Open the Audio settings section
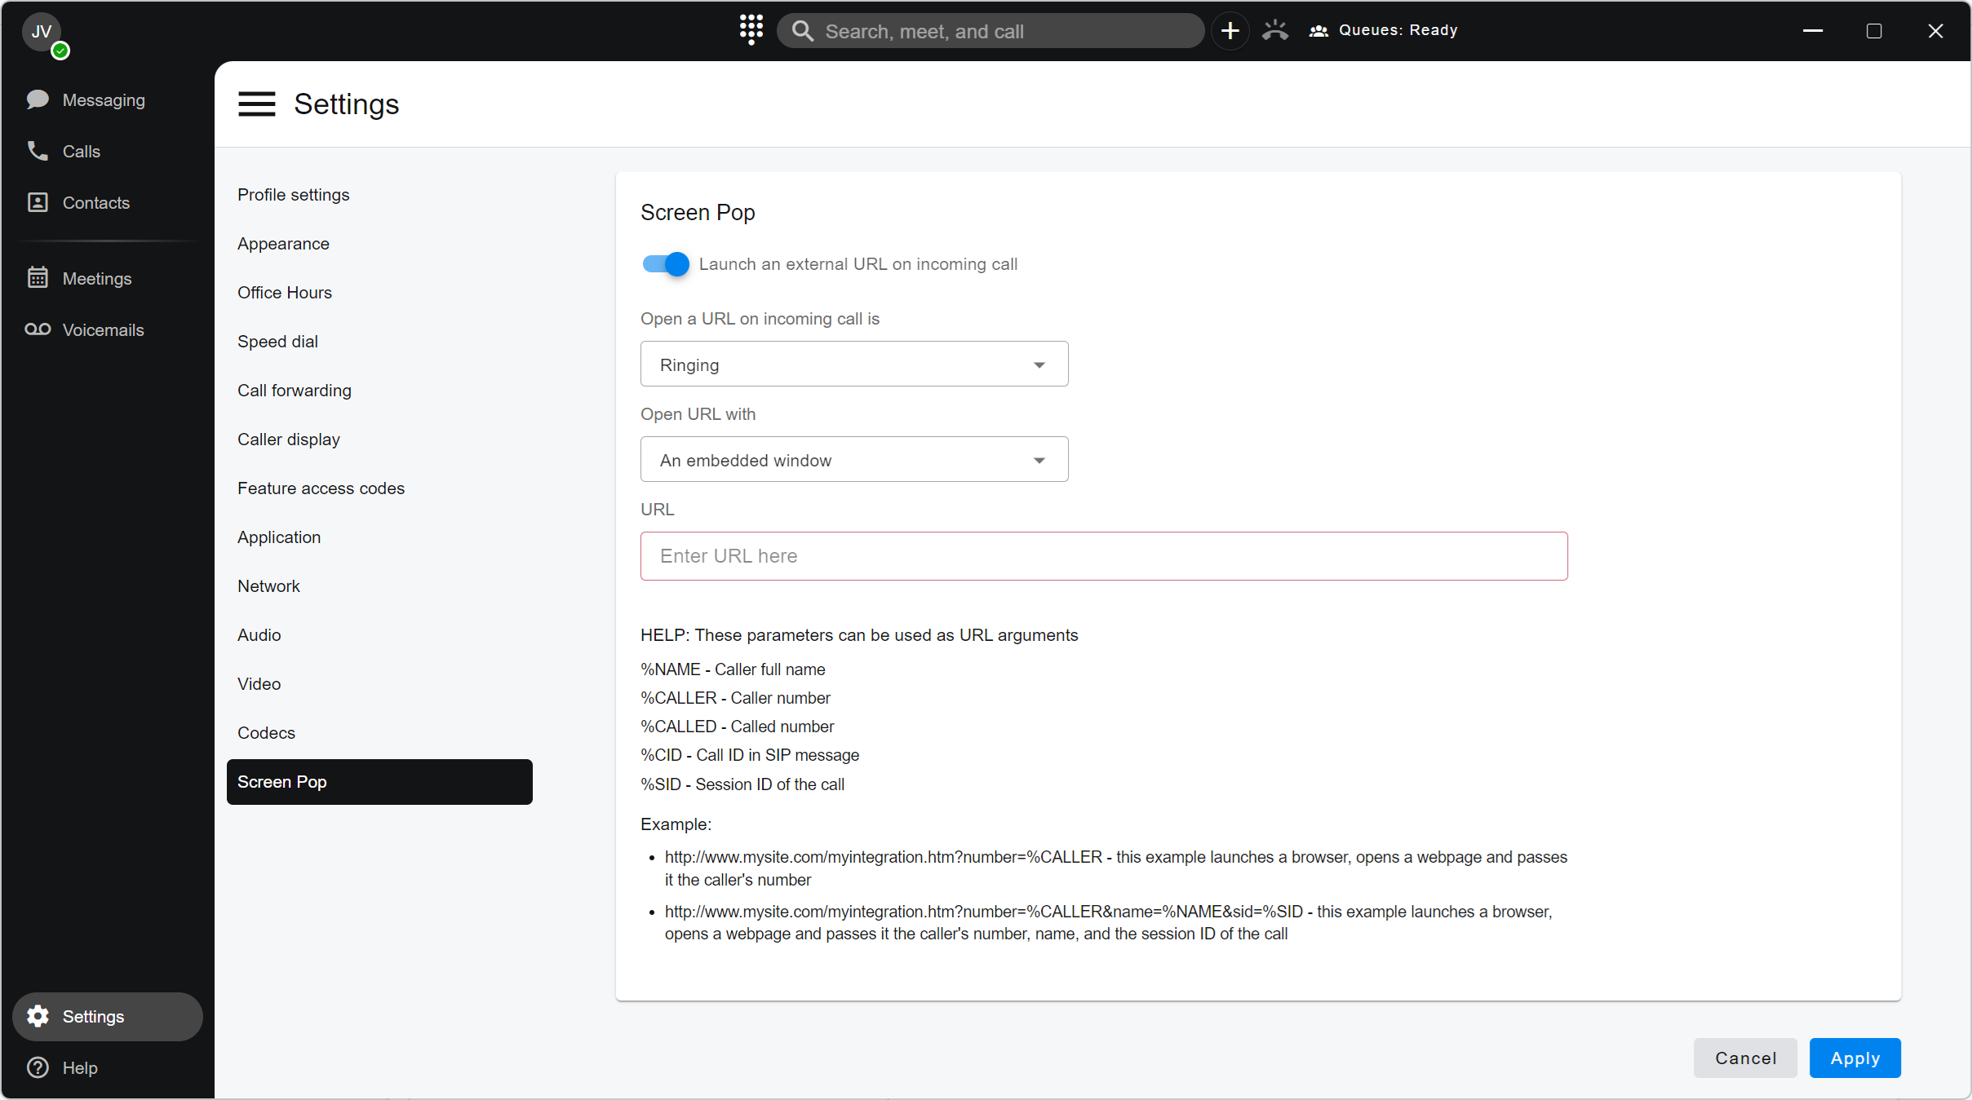1972x1100 pixels. point(259,635)
